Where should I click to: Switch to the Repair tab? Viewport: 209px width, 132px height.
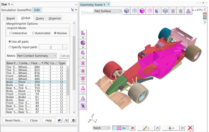11,18
